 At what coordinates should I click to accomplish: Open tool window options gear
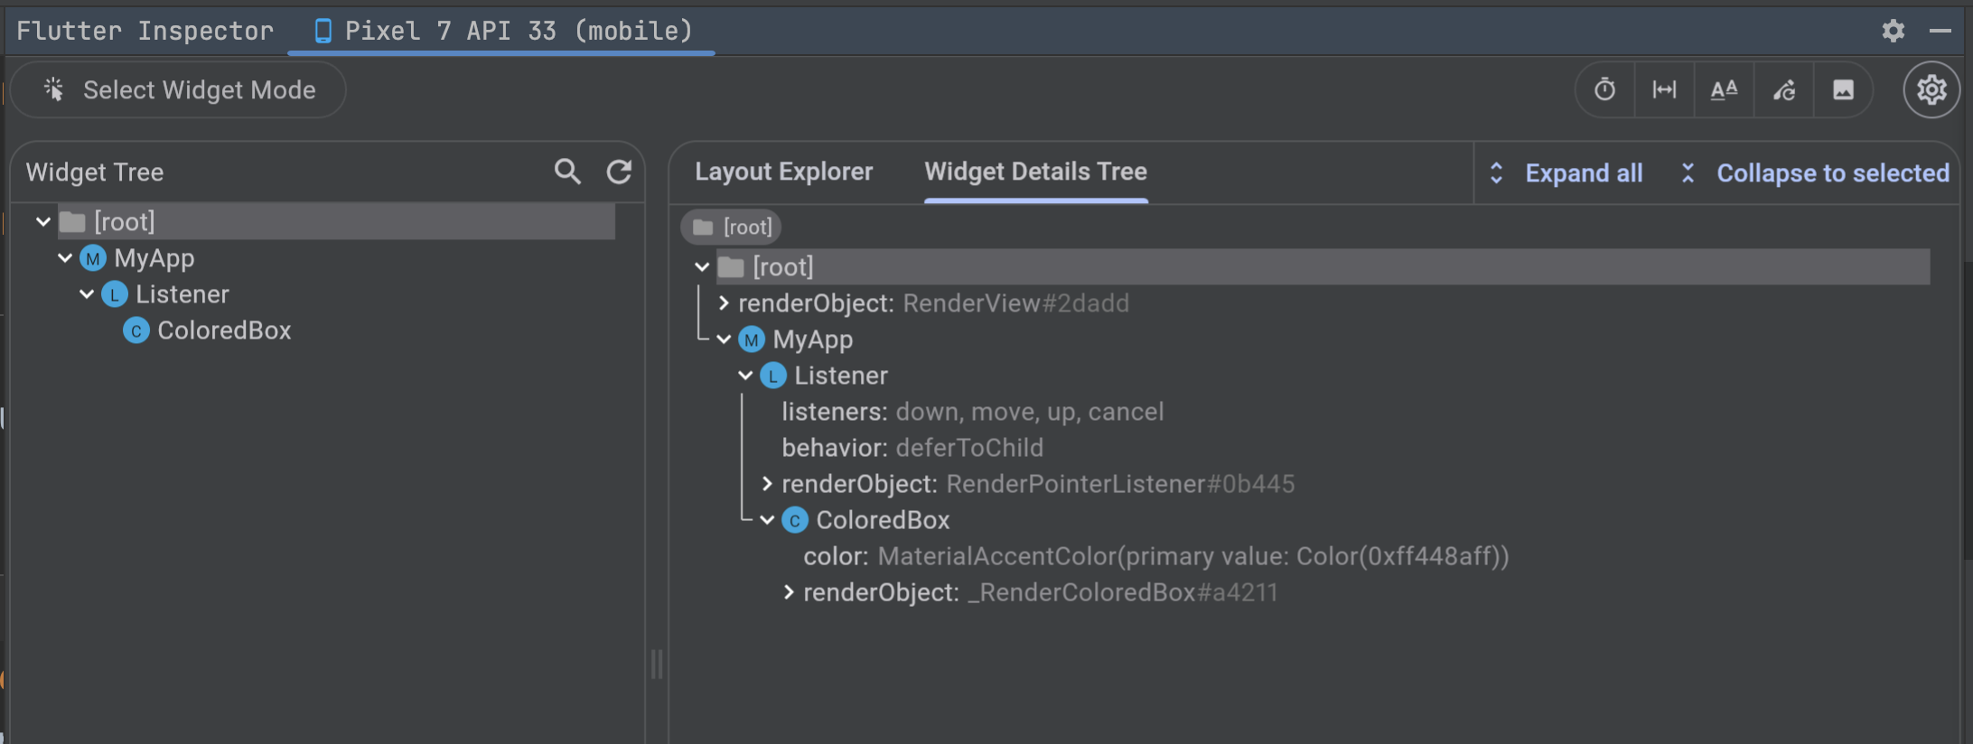pos(1894,31)
